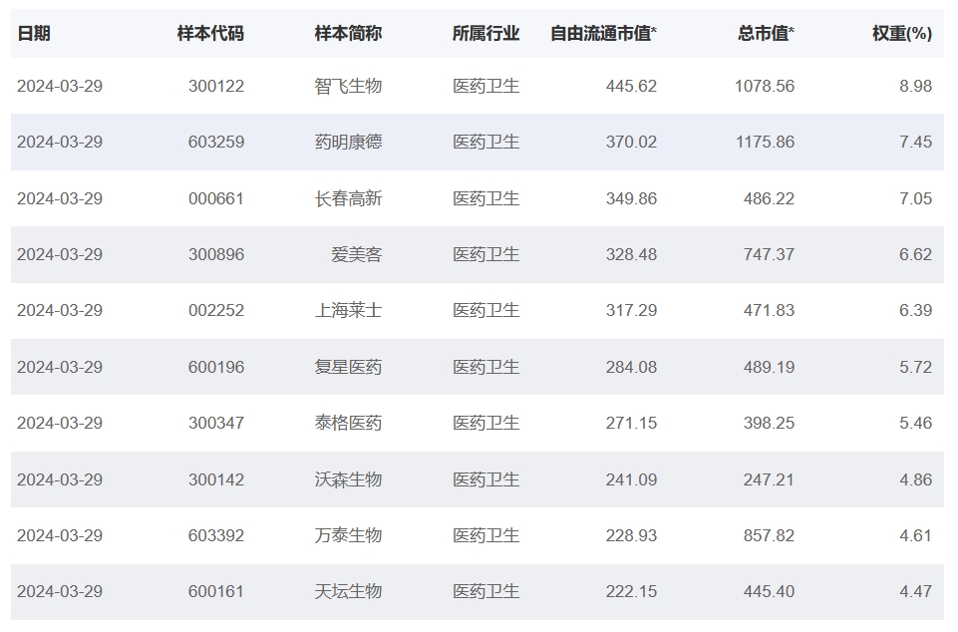Click the weight value 7.45

[916, 142]
